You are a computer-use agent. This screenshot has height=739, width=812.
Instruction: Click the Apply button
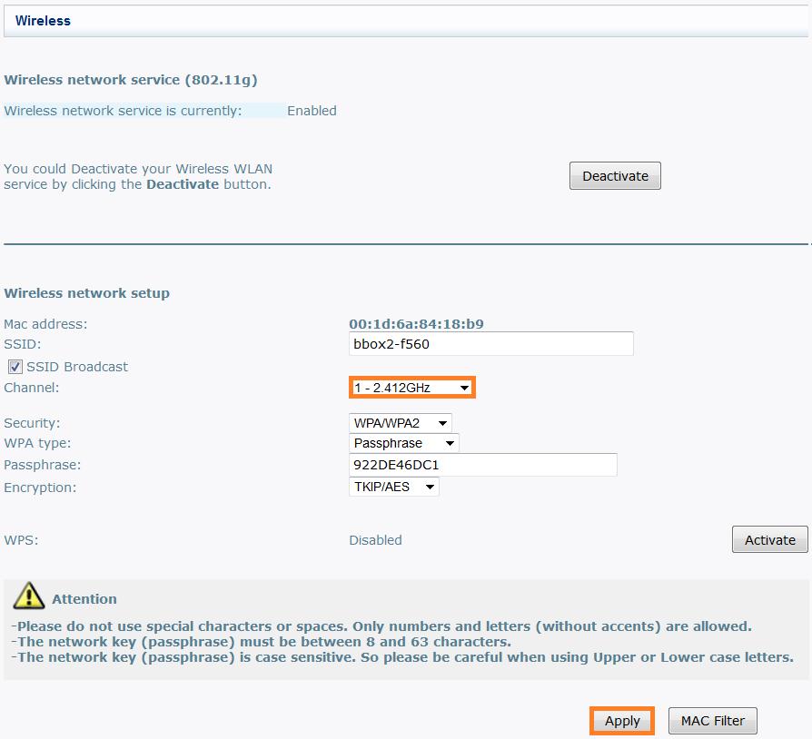(622, 720)
